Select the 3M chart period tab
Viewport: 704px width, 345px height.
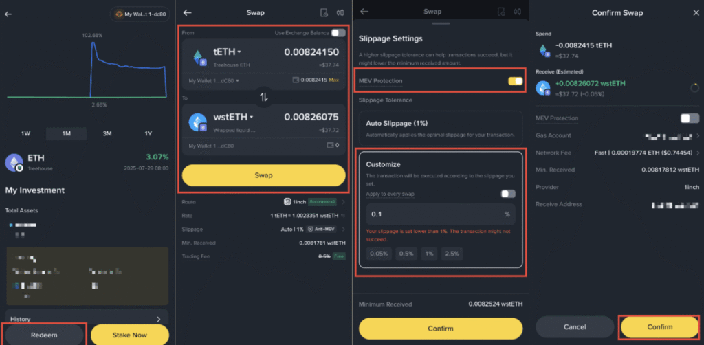tap(107, 134)
